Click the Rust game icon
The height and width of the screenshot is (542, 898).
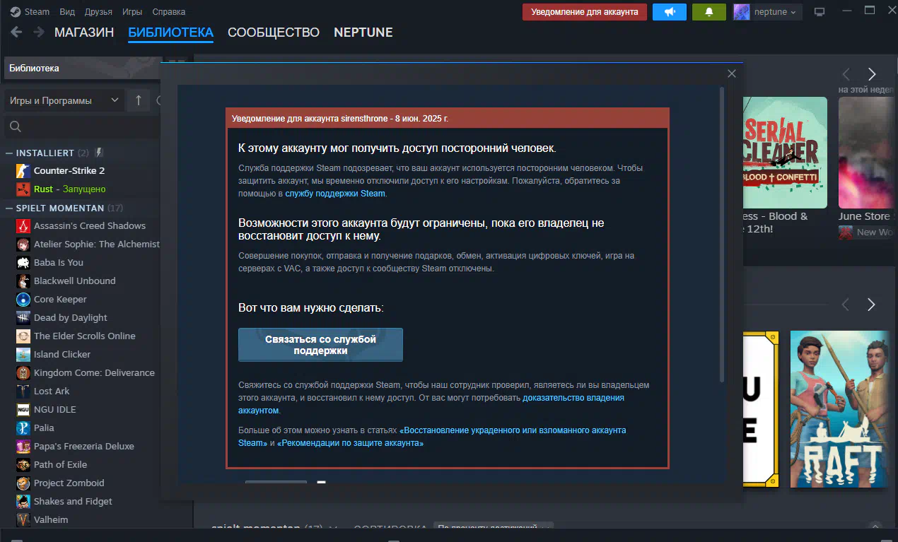tap(23, 189)
